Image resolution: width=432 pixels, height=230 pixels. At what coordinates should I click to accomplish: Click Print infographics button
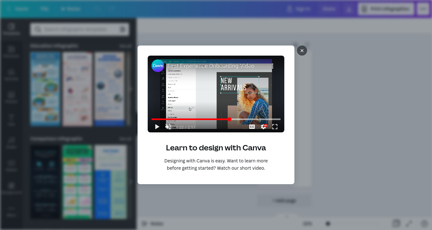(386, 9)
